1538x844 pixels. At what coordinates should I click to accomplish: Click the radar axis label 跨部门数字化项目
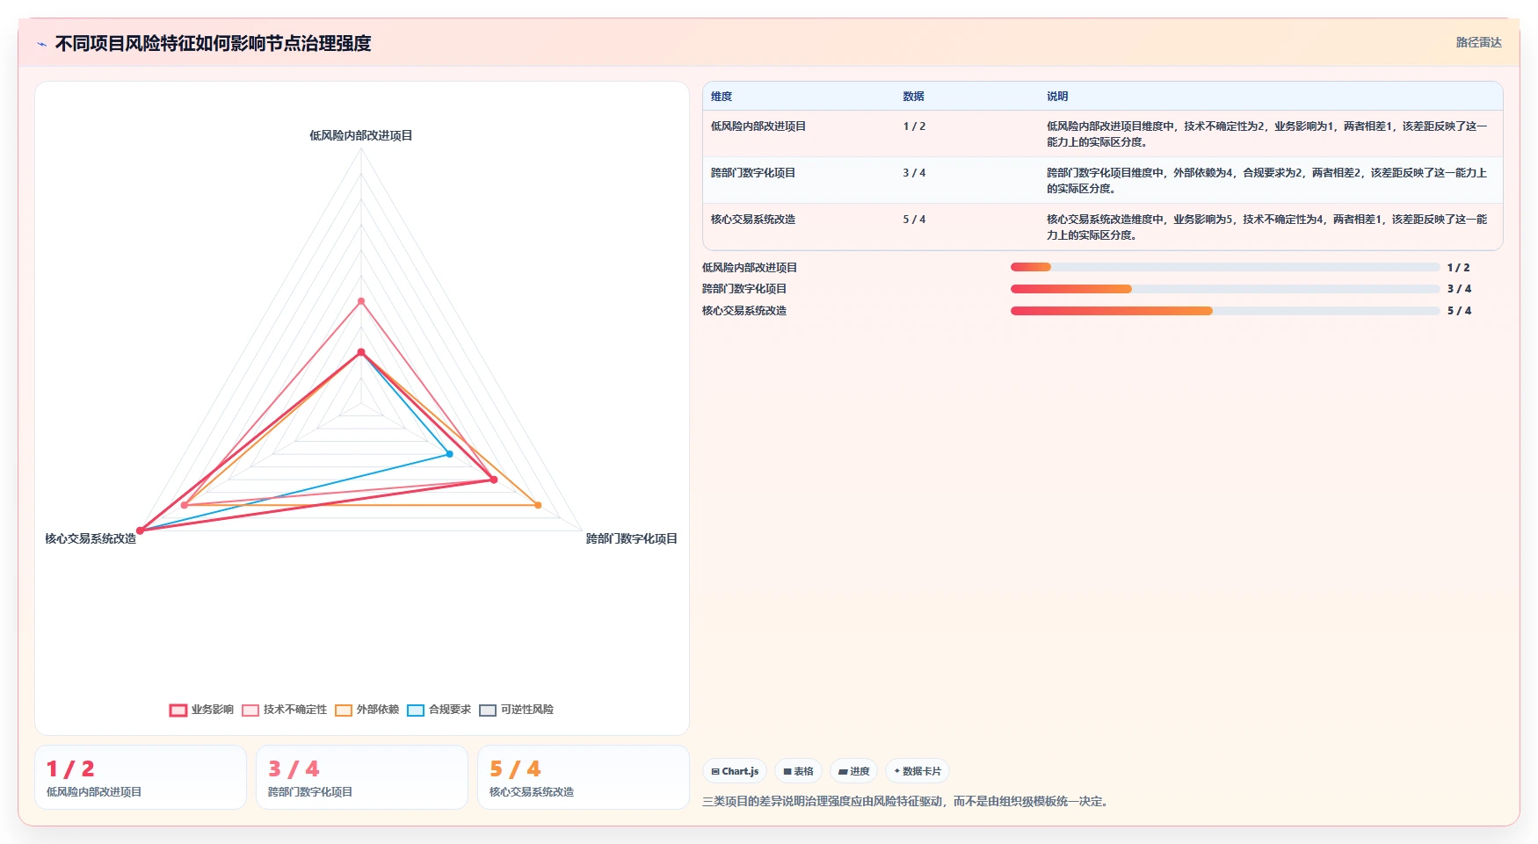(632, 538)
